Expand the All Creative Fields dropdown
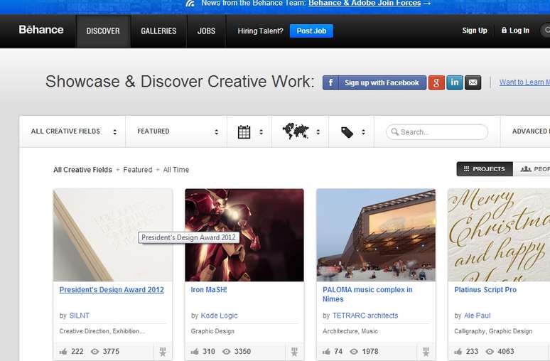 [x=74, y=131]
